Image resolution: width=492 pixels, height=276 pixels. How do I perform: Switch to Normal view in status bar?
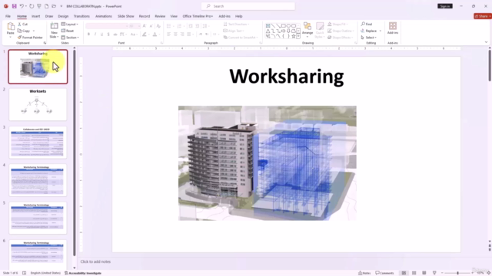coord(404,273)
